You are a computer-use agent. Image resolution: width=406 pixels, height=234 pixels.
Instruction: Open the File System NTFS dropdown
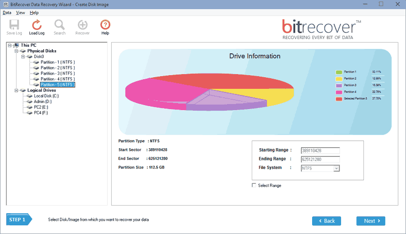tap(336, 169)
